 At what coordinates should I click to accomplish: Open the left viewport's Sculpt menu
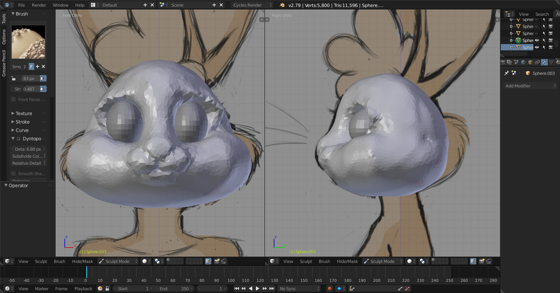point(41,261)
